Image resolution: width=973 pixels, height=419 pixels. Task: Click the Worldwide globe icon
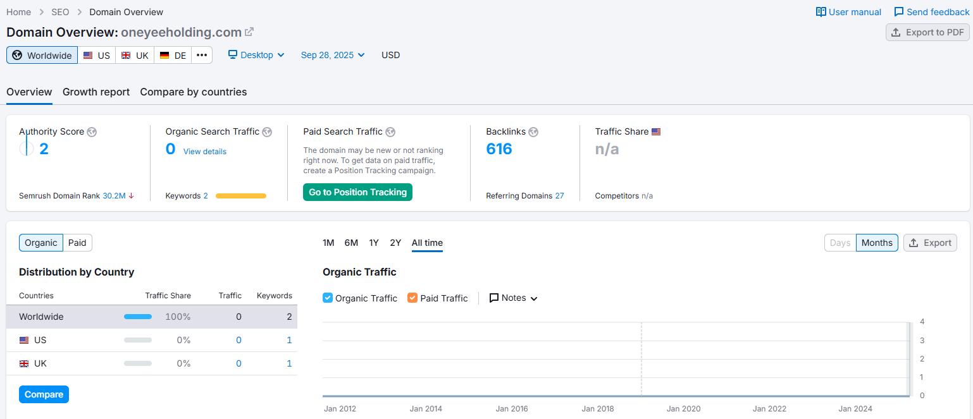(x=18, y=55)
